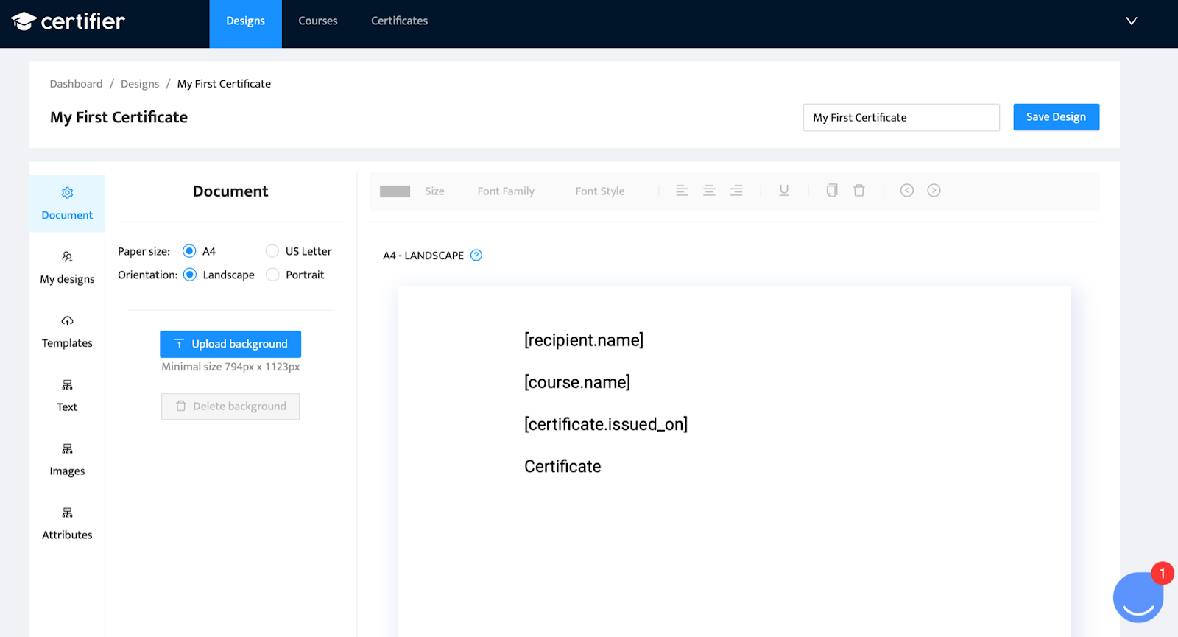Select A4 paper size
Viewport: 1178px width, 637px height.
(189, 251)
